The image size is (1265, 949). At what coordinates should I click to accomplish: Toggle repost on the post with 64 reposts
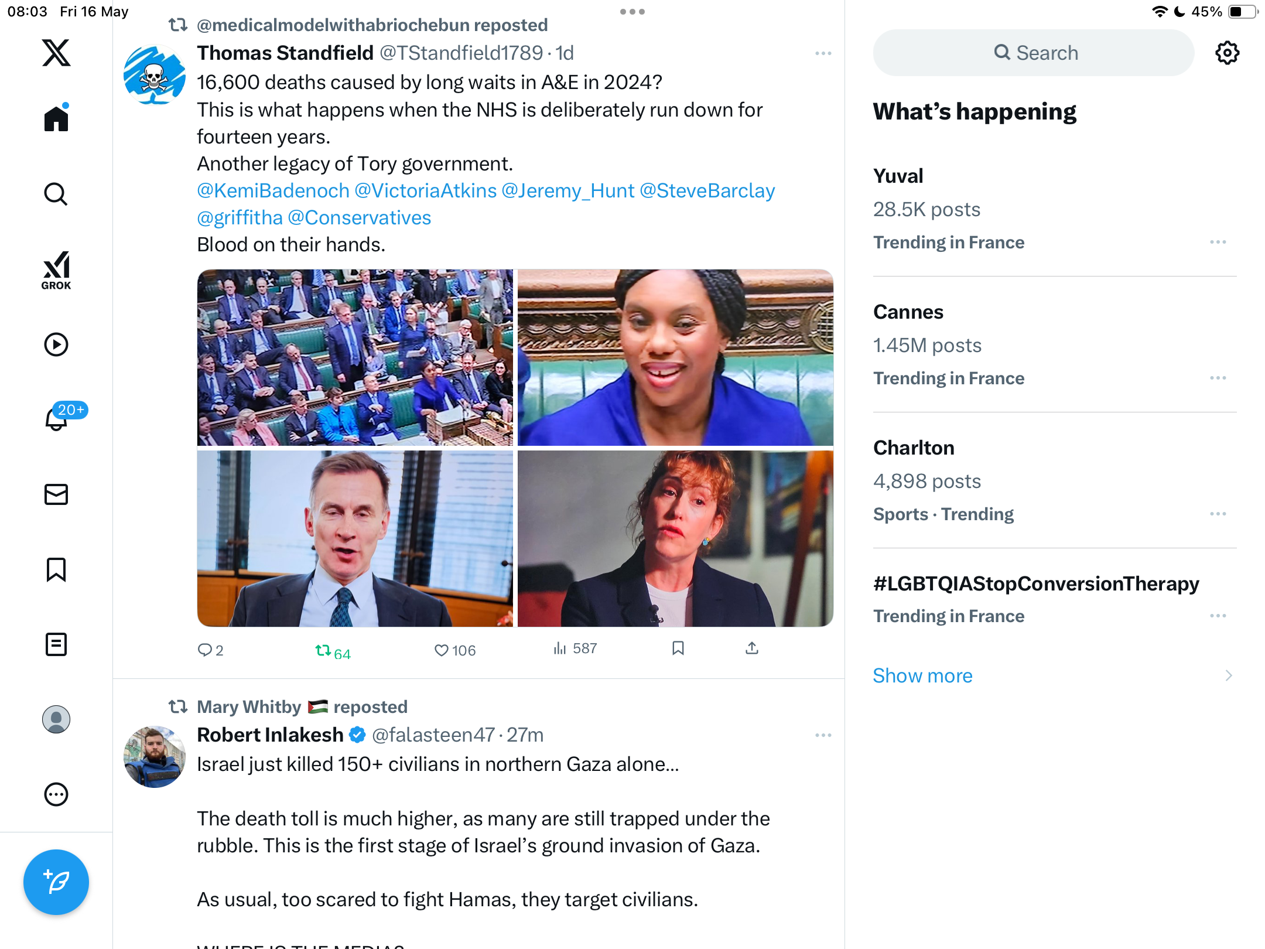pos(333,651)
